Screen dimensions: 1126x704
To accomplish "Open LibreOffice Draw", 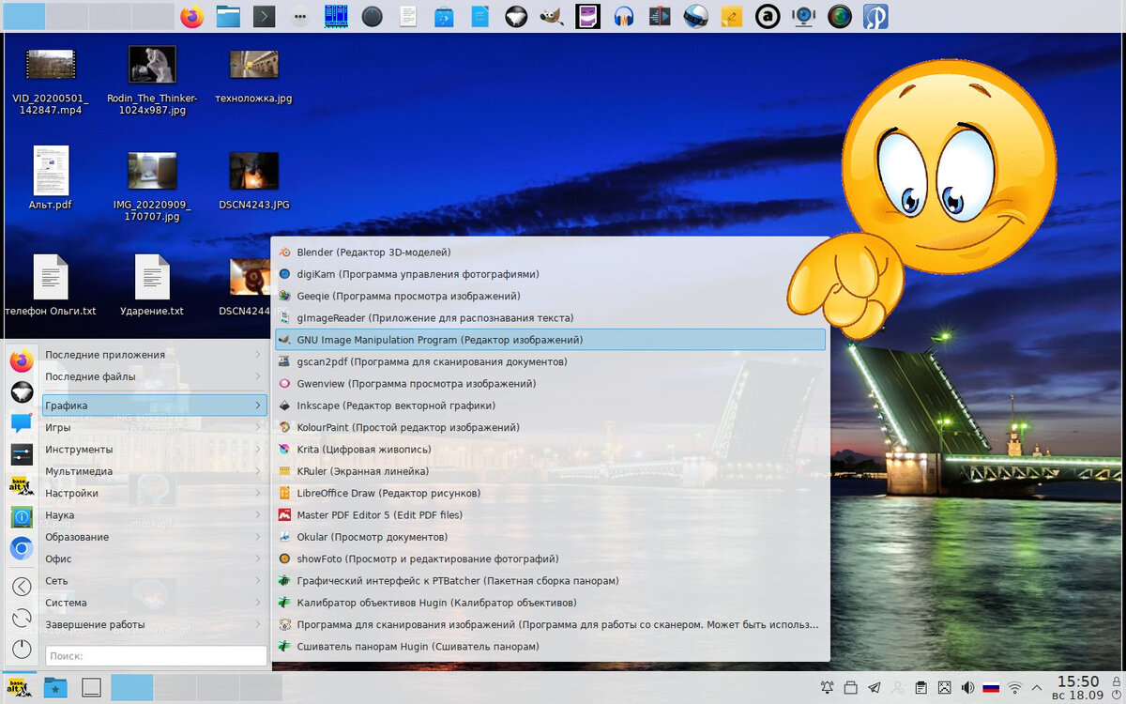I will [550, 493].
